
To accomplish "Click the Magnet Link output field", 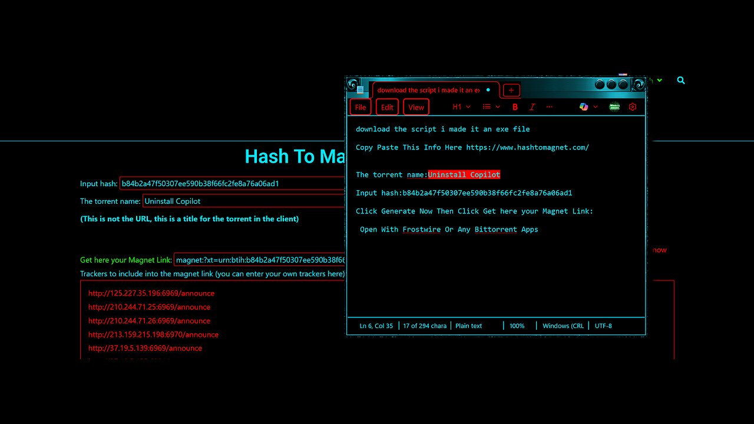I will pyautogui.click(x=260, y=260).
